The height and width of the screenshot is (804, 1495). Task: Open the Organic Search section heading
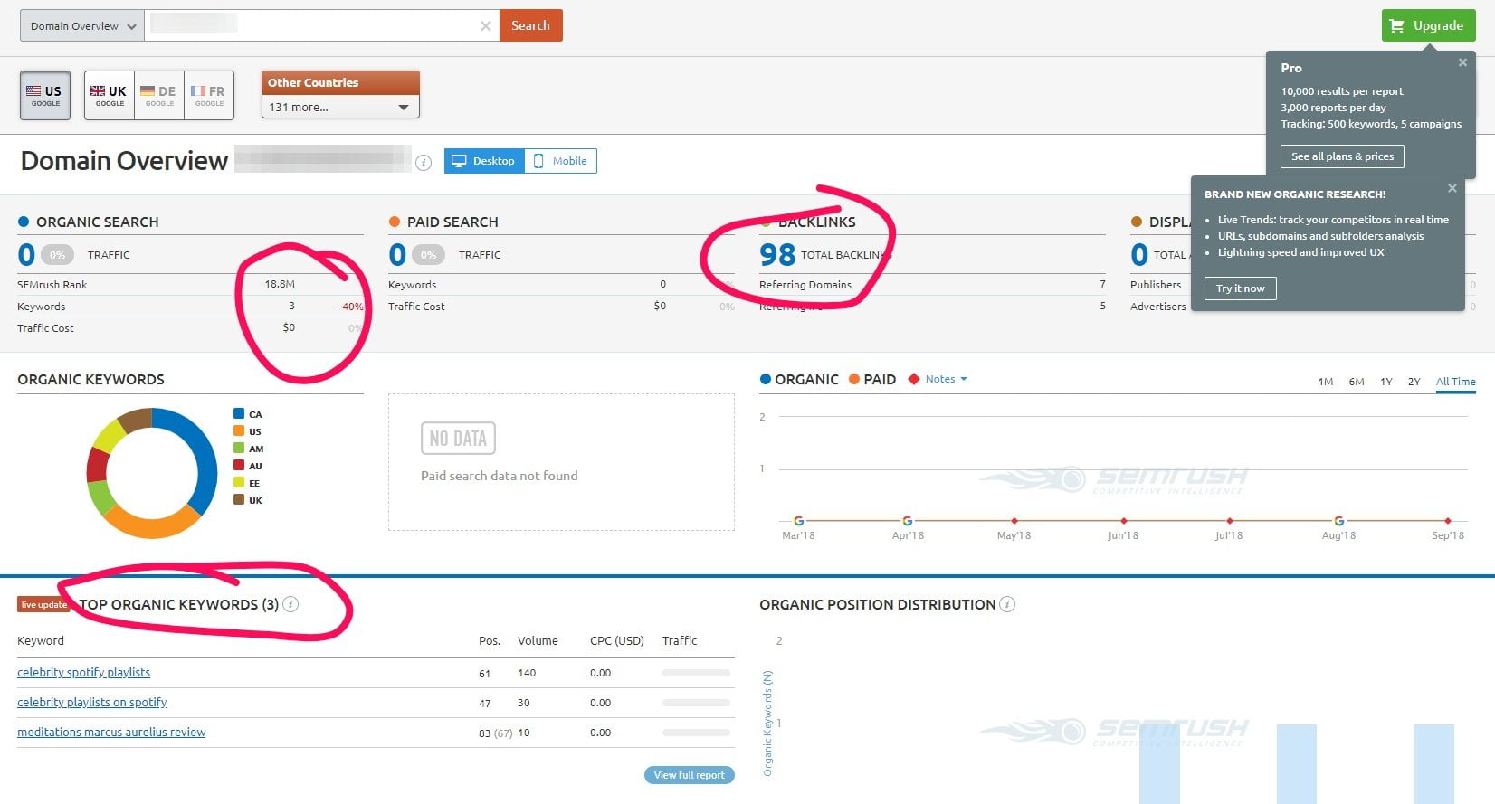pos(97,222)
